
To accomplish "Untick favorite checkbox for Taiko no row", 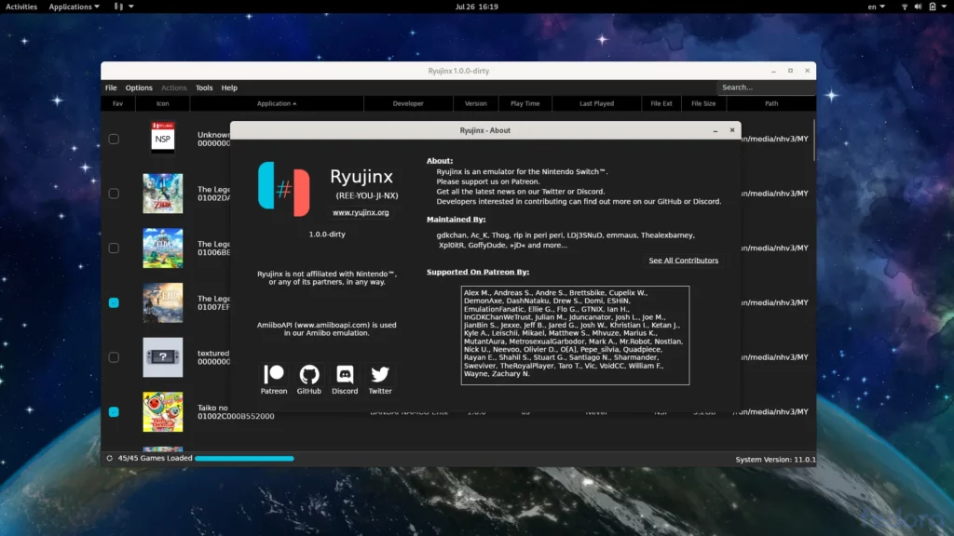I will (x=114, y=412).
